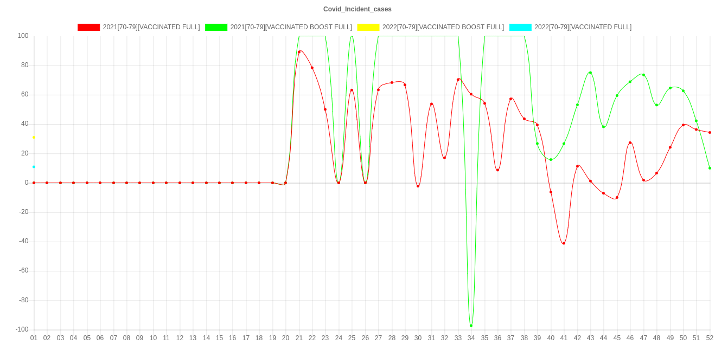Select the green data point at week 40

tap(551, 160)
